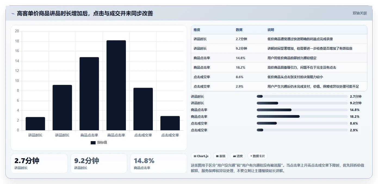Click the y-axis label 10
This screenshot has height=184, width=378.
pos(17,81)
